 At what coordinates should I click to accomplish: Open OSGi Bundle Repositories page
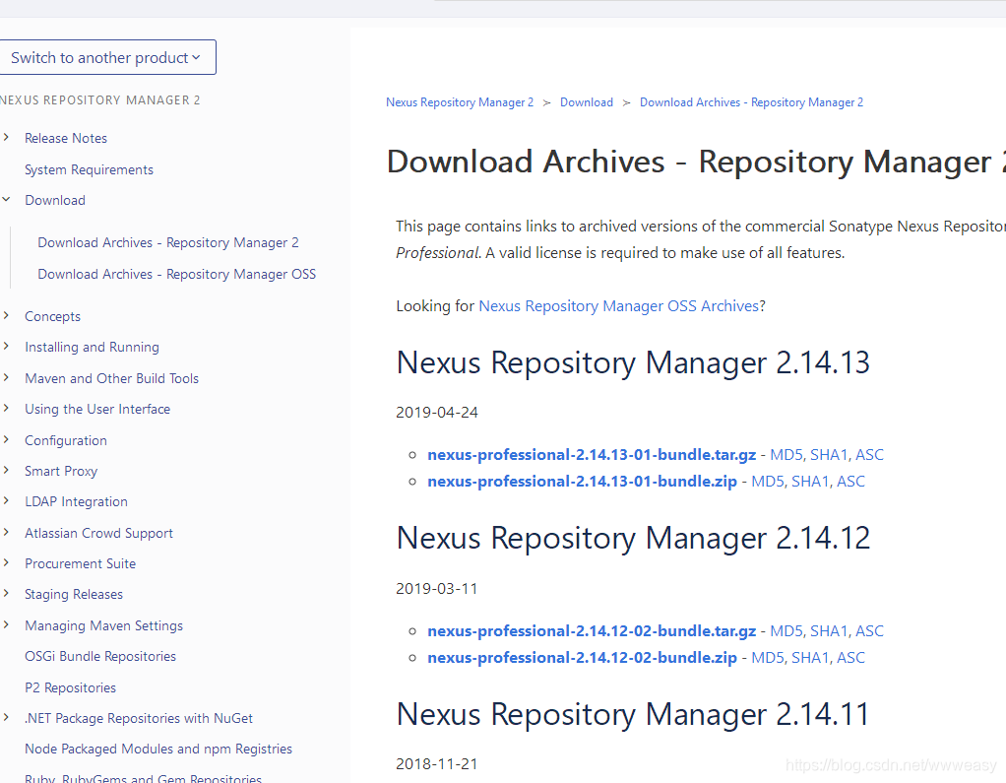click(x=100, y=657)
